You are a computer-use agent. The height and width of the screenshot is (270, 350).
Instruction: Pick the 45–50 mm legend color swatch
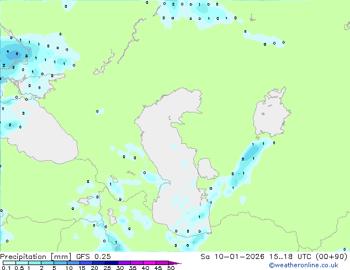(162, 263)
